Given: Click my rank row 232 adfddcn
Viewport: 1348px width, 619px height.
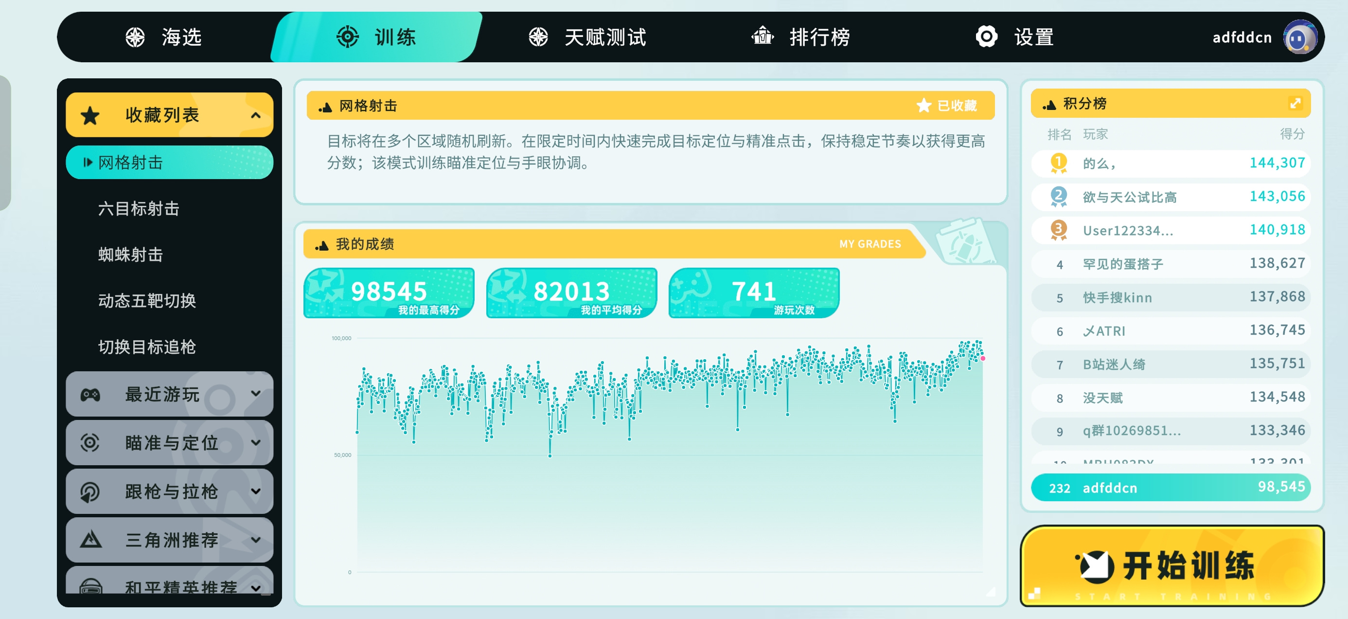Looking at the screenshot, I should coord(1171,488).
